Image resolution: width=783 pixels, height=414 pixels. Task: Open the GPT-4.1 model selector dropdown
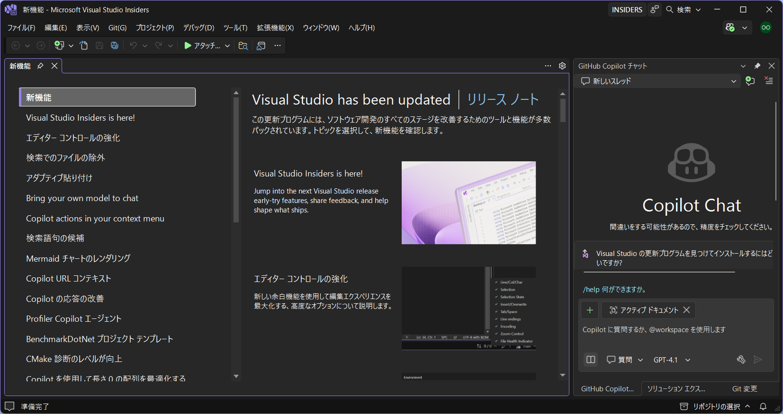point(672,360)
